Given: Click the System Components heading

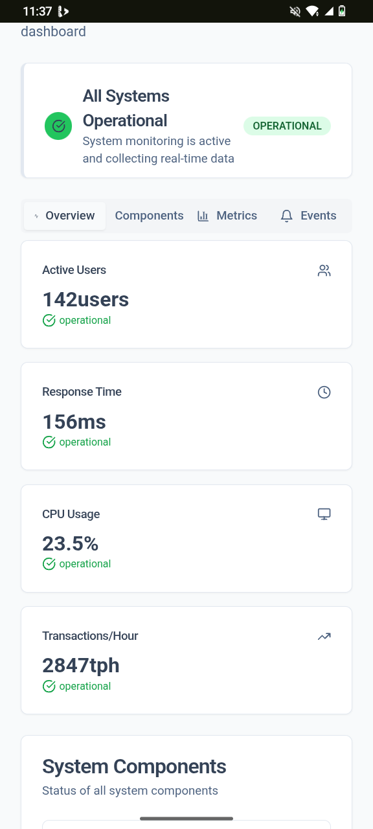Looking at the screenshot, I should (x=134, y=766).
